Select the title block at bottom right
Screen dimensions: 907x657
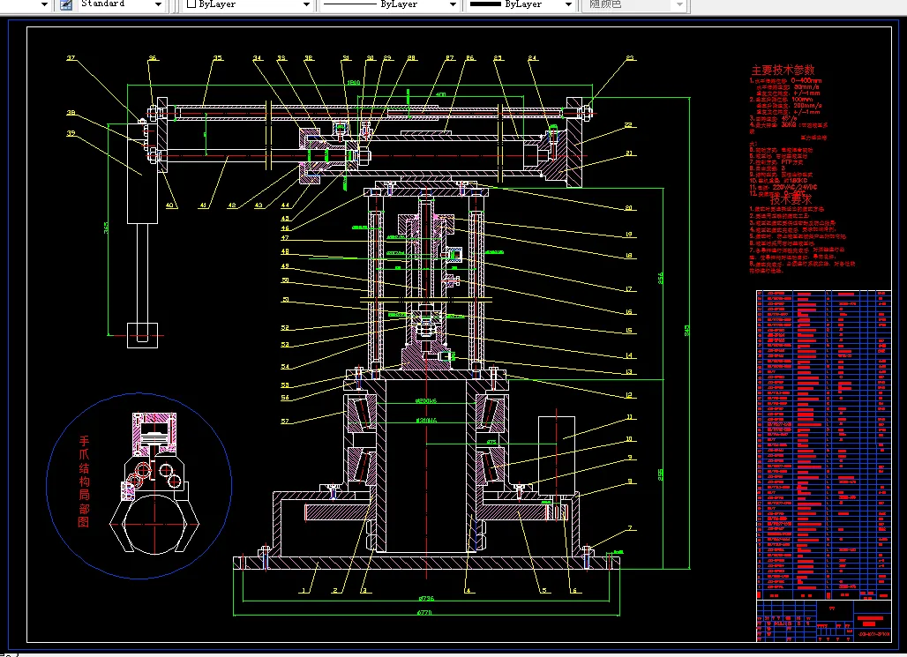[824, 621]
